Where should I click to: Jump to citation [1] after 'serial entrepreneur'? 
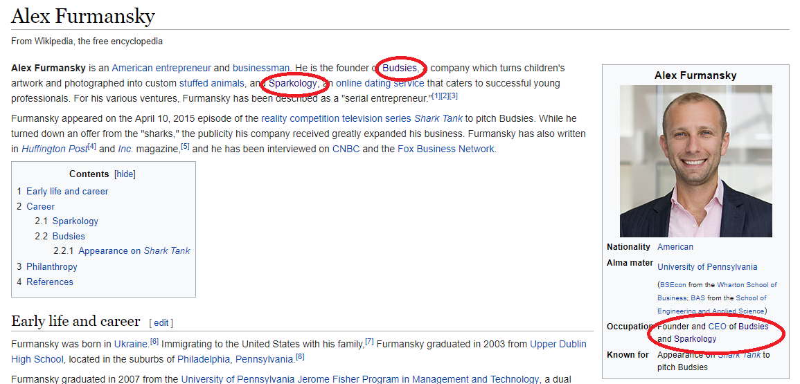point(436,95)
